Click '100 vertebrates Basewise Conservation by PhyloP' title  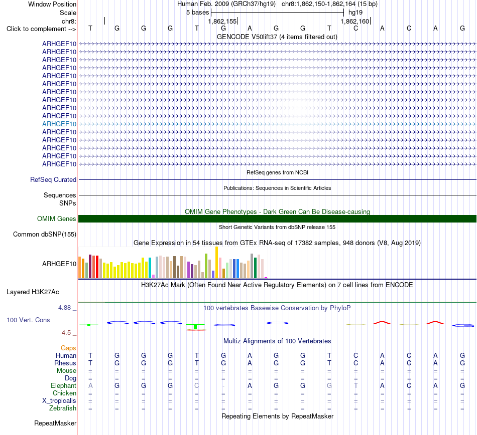277,308
